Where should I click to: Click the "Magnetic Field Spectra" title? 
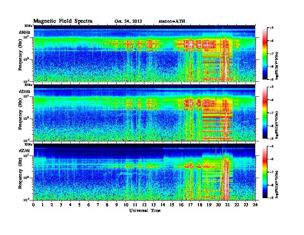63,21
